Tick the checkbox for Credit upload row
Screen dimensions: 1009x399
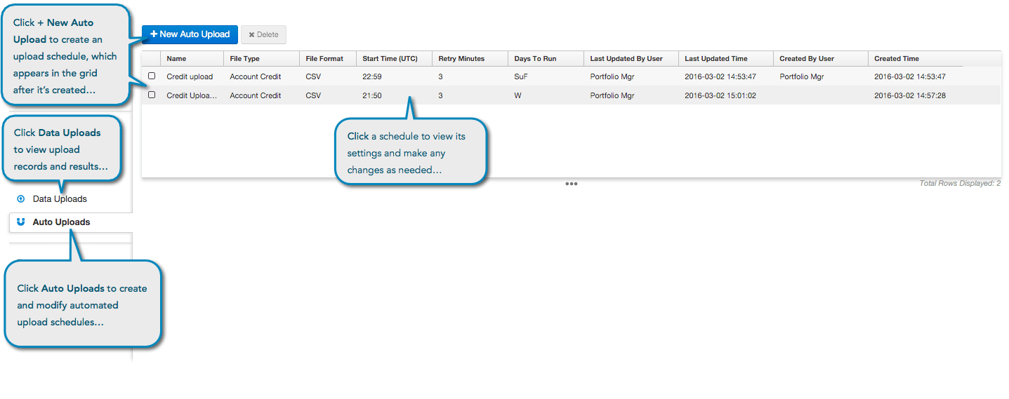click(x=152, y=76)
